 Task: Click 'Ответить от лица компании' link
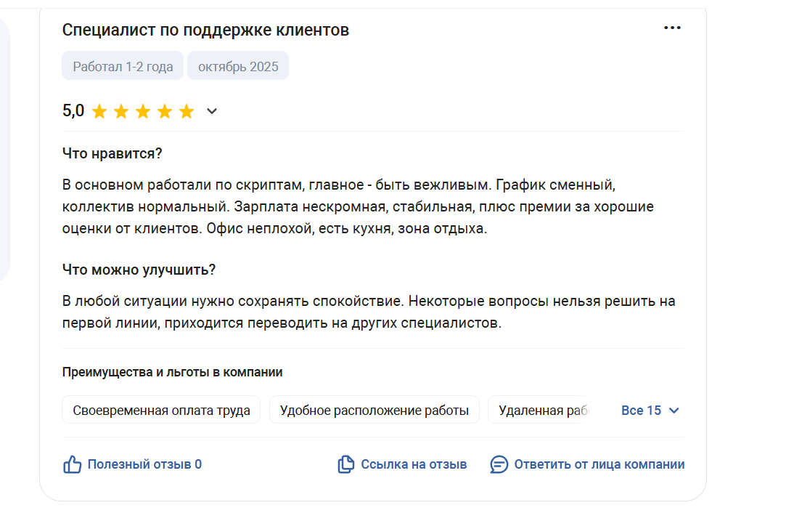coord(599,465)
